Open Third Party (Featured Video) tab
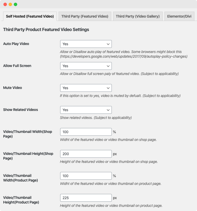The width and height of the screenshot is (197, 211). click(85, 16)
